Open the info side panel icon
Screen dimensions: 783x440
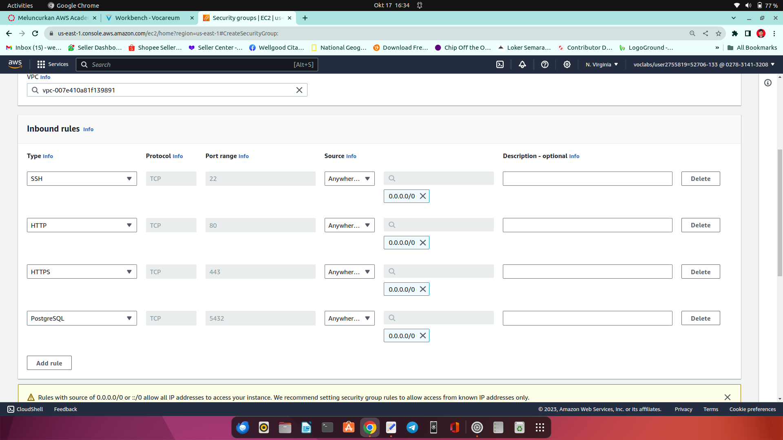(x=768, y=83)
